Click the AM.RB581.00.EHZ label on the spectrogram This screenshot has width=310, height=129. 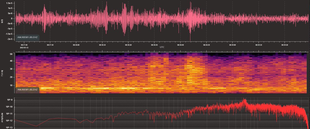[x=27, y=90]
